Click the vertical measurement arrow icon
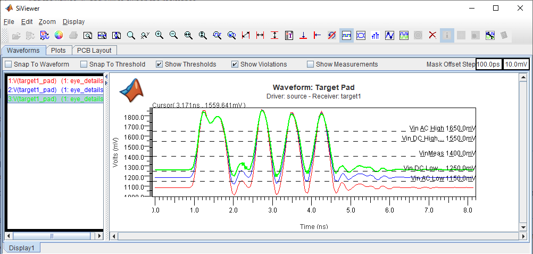 274,35
